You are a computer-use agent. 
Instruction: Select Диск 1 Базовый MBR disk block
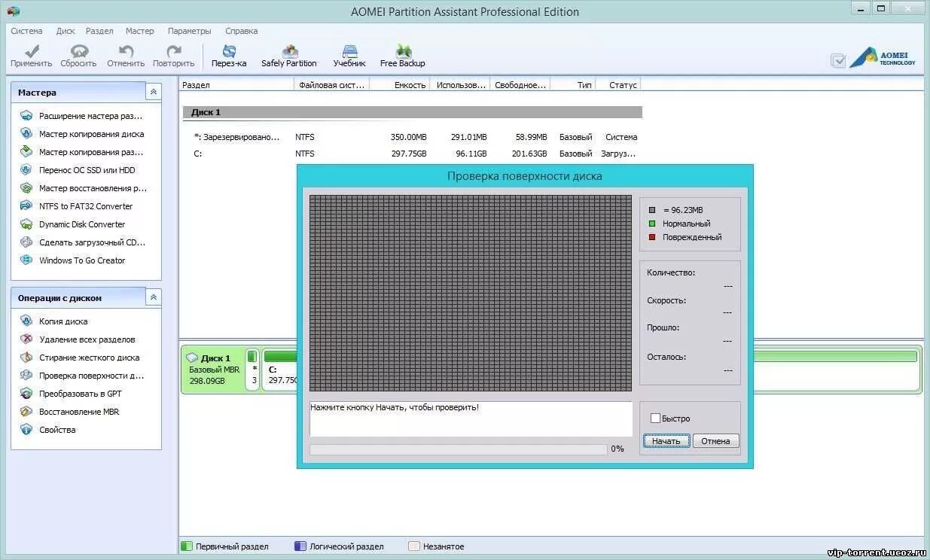pos(213,370)
